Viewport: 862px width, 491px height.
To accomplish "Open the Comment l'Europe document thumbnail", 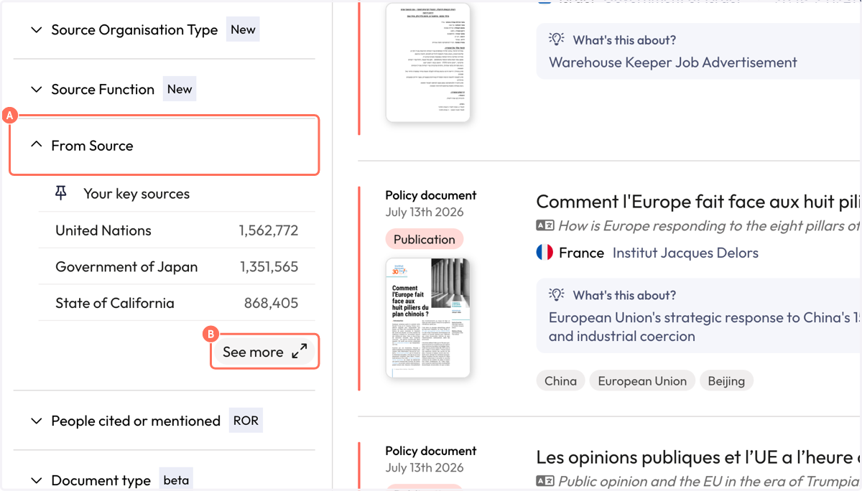I will point(427,317).
